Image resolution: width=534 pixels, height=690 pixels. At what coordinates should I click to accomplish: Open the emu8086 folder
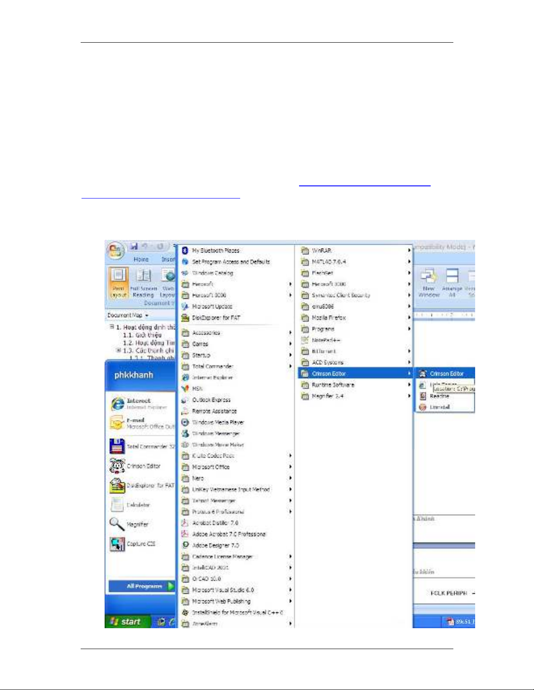click(x=356, y=306)
